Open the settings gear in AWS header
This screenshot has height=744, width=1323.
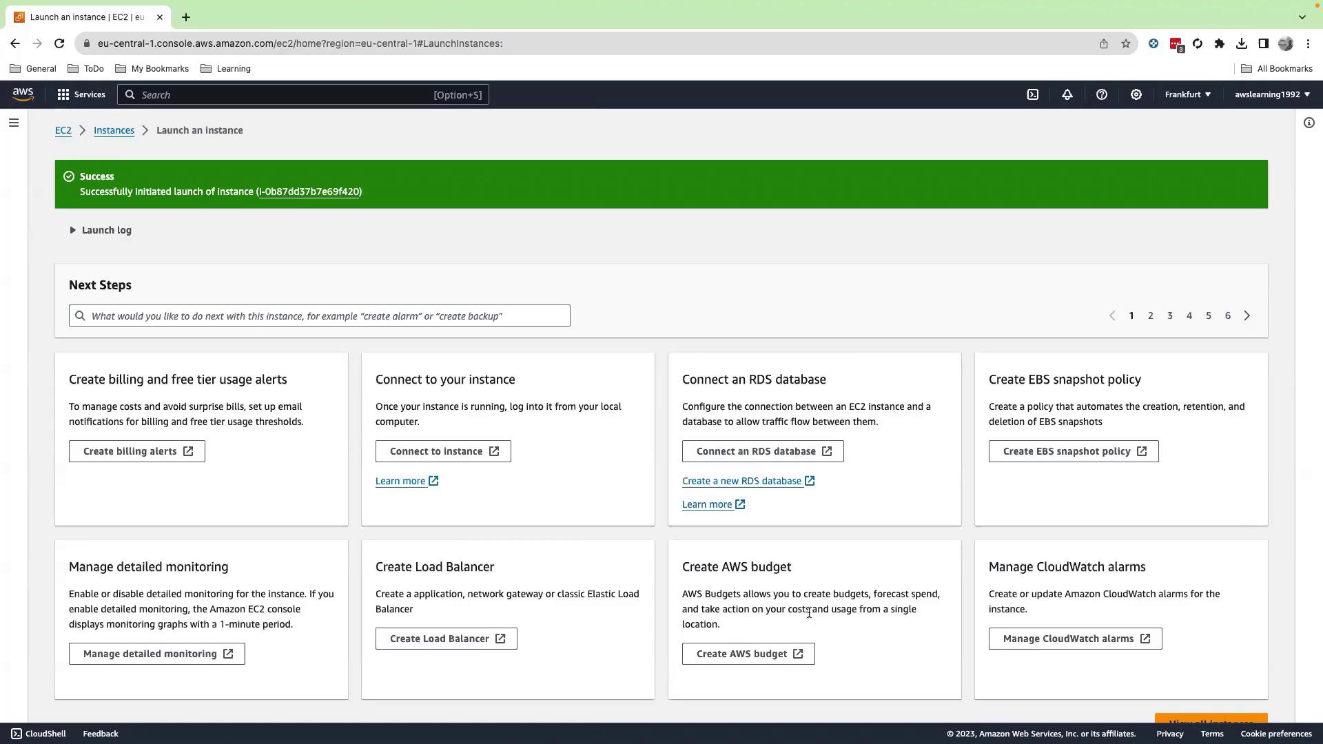click(1136, 94)
